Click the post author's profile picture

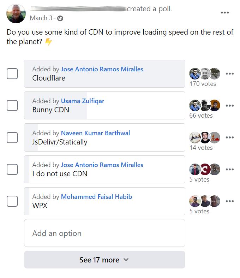pyautogui.click(x=16, y=14)
